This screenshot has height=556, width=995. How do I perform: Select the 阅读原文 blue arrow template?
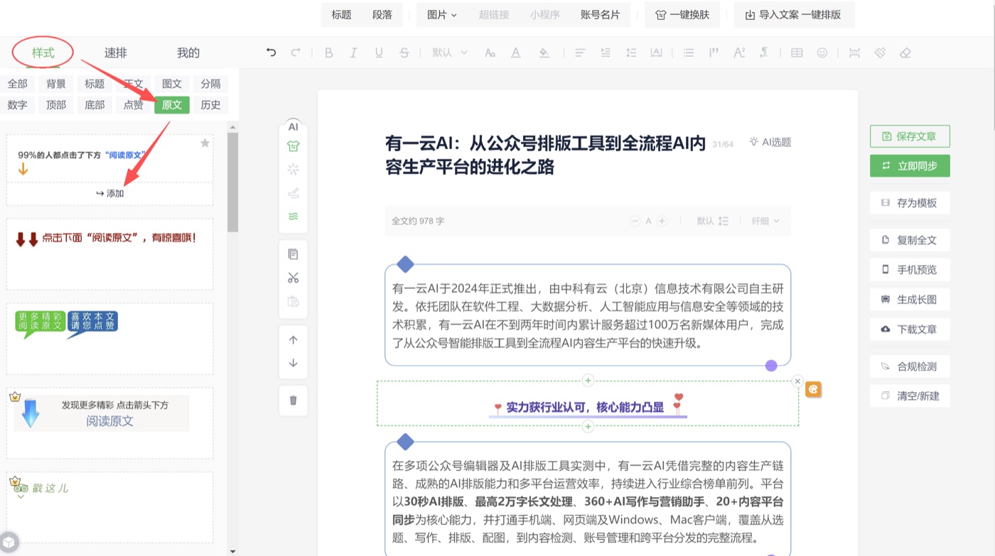tap(109, 423)
